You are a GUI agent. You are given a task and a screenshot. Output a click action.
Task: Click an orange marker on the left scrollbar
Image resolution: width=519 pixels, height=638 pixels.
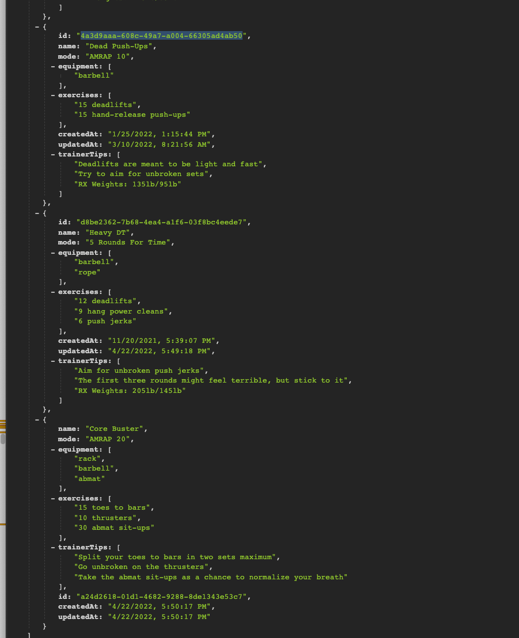click(2, 426)
